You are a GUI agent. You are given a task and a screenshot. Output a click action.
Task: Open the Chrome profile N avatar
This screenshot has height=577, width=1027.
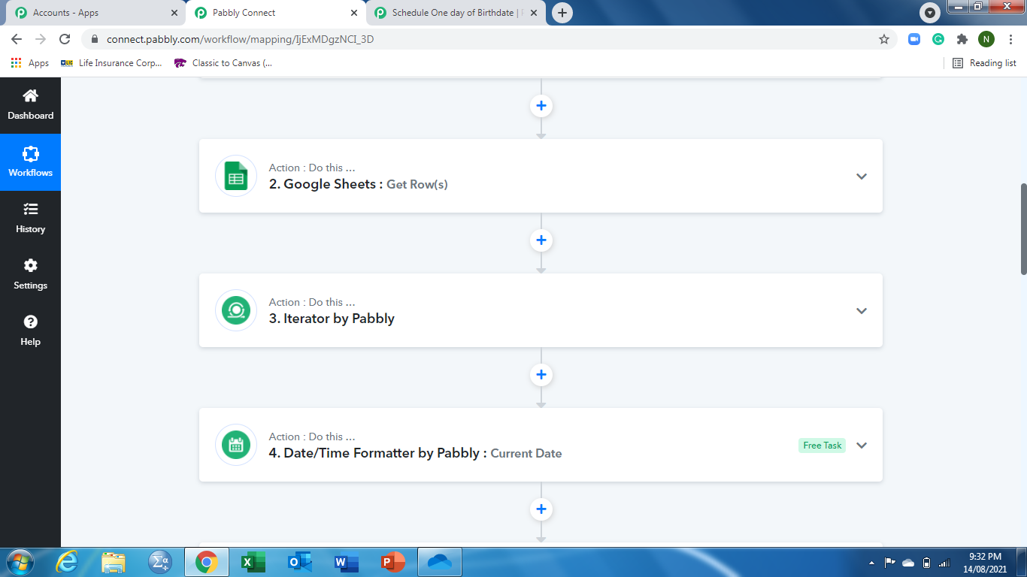point(986,39)
